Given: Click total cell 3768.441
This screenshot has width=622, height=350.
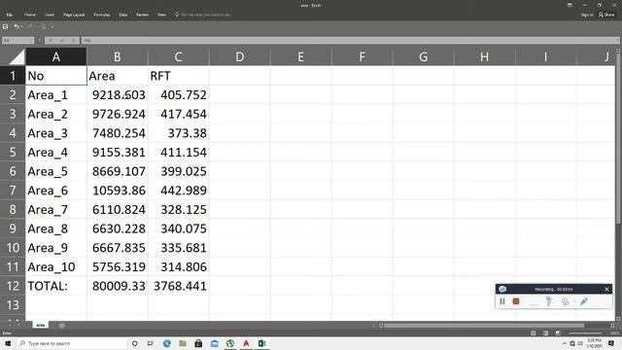Looking at the screenshot, I should [x=179, y=286].
